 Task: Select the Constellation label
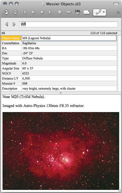pos(11,43)
